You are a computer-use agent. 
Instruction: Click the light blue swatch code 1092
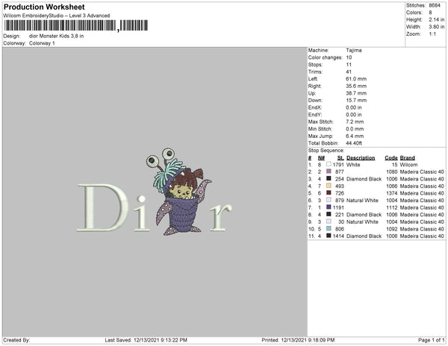pyautogui.click(x=329, y=228)
